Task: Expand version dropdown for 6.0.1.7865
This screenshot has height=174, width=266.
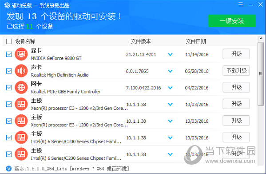Action: [x=170, y=71]
